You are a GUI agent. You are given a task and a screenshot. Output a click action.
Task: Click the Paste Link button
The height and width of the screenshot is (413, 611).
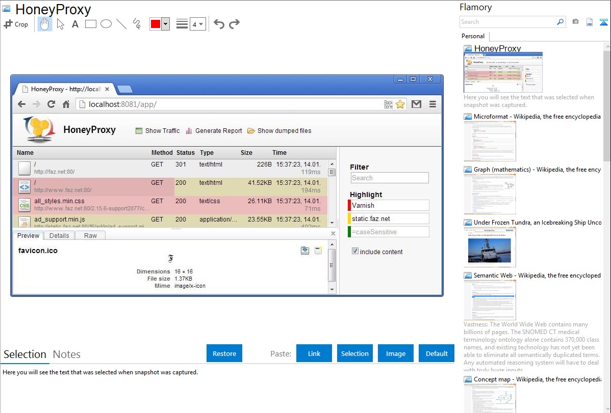(x=314, y=353)
